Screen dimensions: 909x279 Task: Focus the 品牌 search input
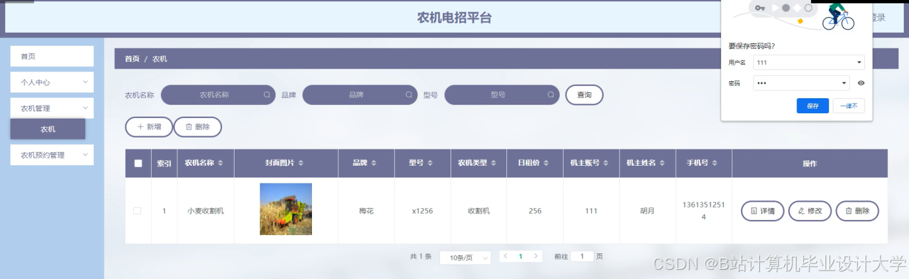tap(360, 95)
